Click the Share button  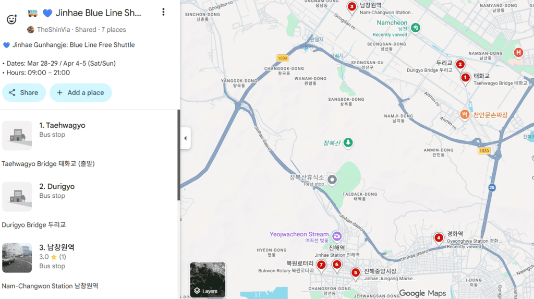pos(24,92)
